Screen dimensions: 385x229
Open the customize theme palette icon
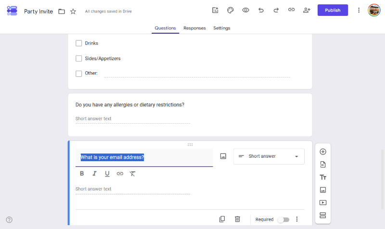tap(230, 10)
